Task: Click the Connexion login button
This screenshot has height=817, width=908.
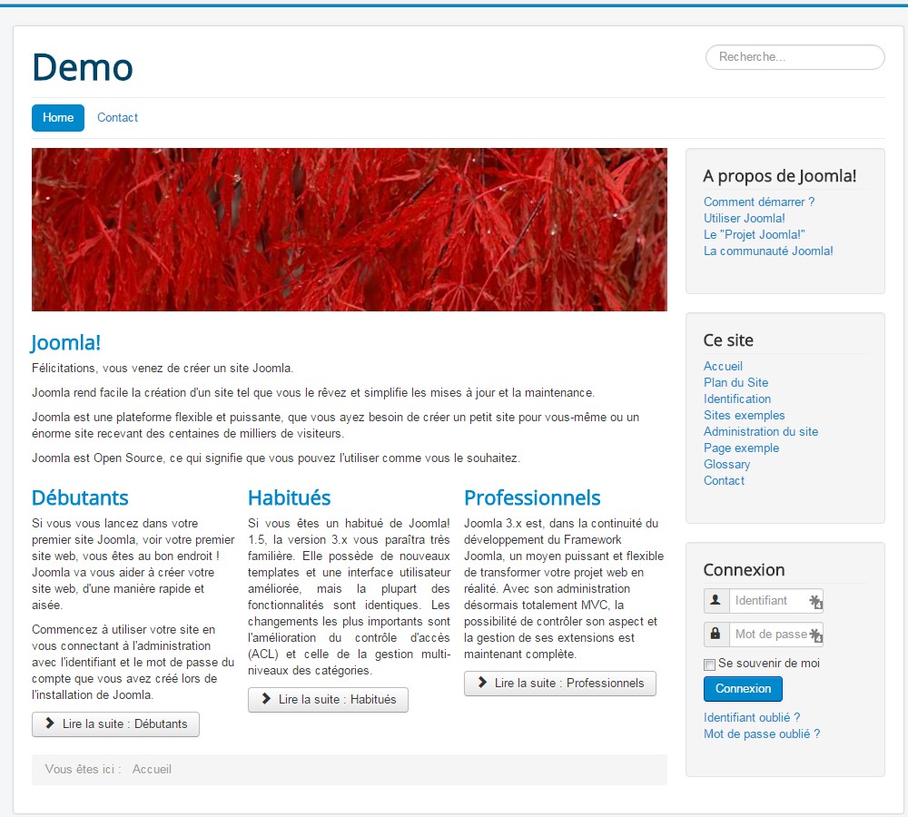Action: pyautogui.click(x=743, y=688)
